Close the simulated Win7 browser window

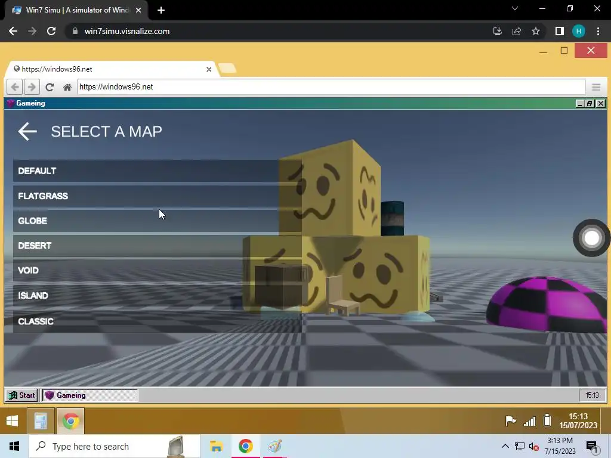click(591, 51)
